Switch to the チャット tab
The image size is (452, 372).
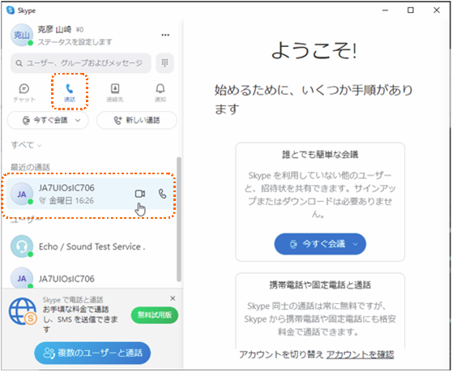(x=24, y=93)
